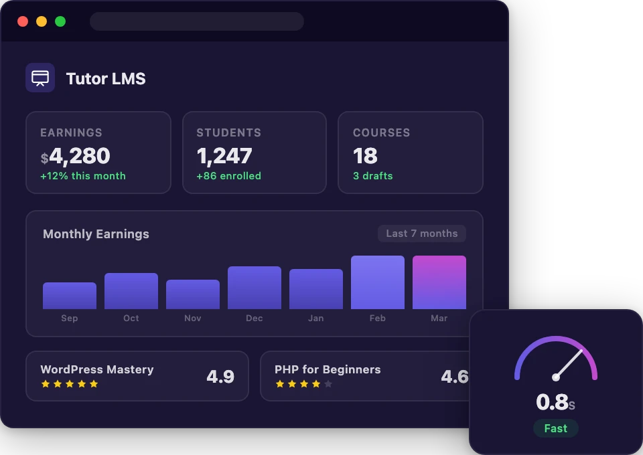Image resolution: width=643 pixels, height=455 pixels.
Task: Open the 'Last 7 months' range selector
Action: tap(421, 234)
